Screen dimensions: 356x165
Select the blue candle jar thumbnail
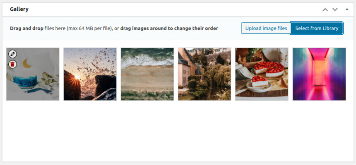(33, 74)
